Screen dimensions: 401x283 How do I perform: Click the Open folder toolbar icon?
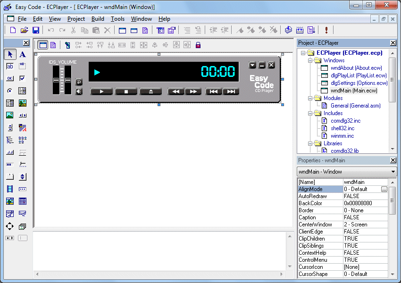pos(24,30)
